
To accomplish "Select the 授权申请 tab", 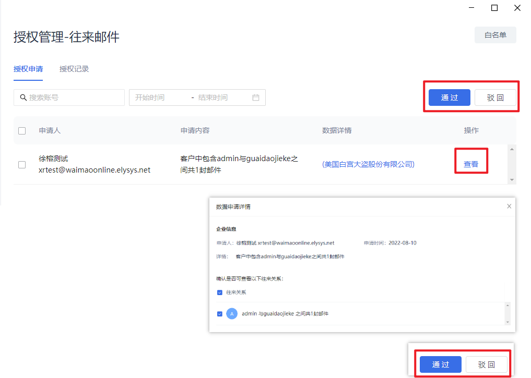I will [28, 69].
